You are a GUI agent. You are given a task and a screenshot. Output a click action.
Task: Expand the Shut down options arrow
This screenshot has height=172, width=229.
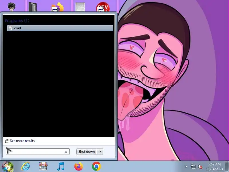(x=100, y=152)
